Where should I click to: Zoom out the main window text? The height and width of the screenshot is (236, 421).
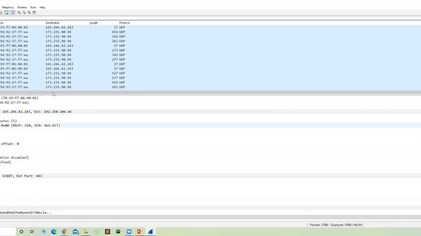tap(24, 12)
